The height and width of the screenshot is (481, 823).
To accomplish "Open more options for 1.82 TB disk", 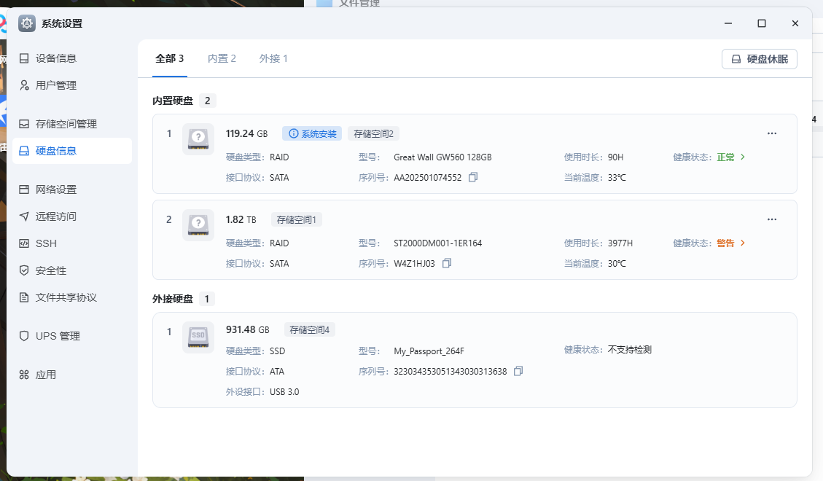I will 772,219.
